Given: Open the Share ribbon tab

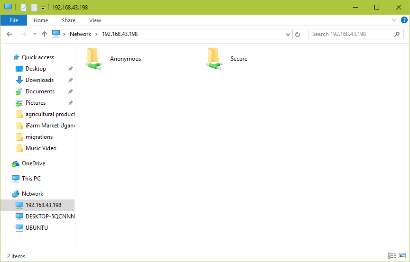Looking at the screenshot, I should [68, 20].
